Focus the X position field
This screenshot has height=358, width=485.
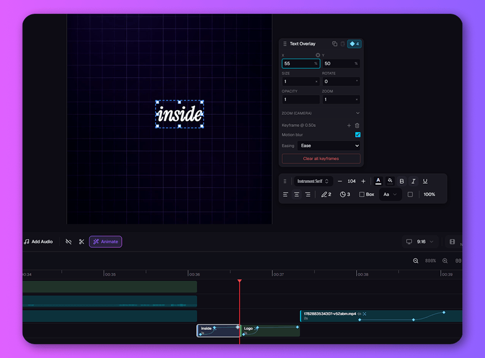tap(301, 63)
